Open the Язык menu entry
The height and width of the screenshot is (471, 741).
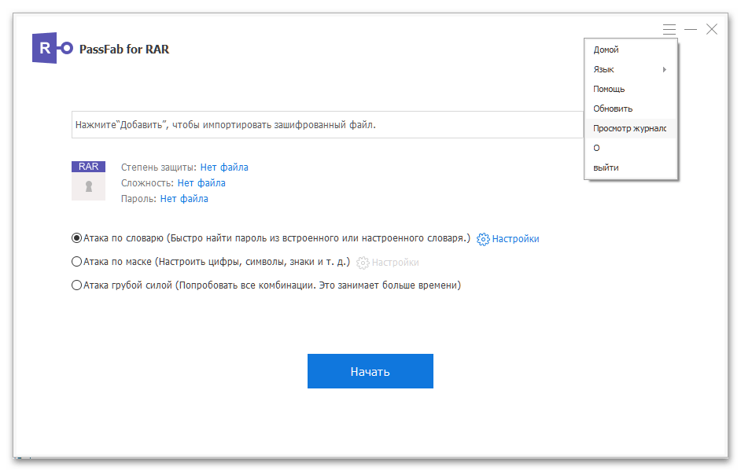point(631,69)
